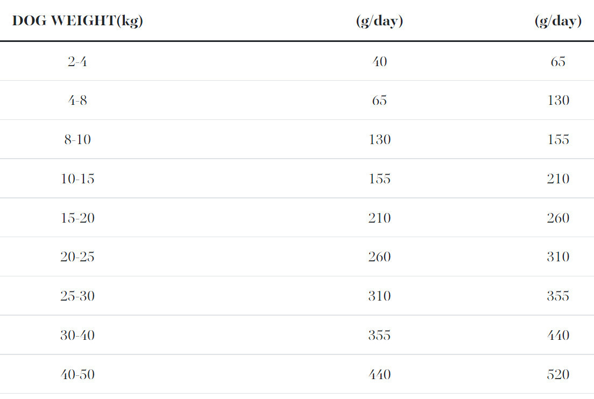
Task: Click the rightmost (g/day) column header
Action: tap(558, 22)
